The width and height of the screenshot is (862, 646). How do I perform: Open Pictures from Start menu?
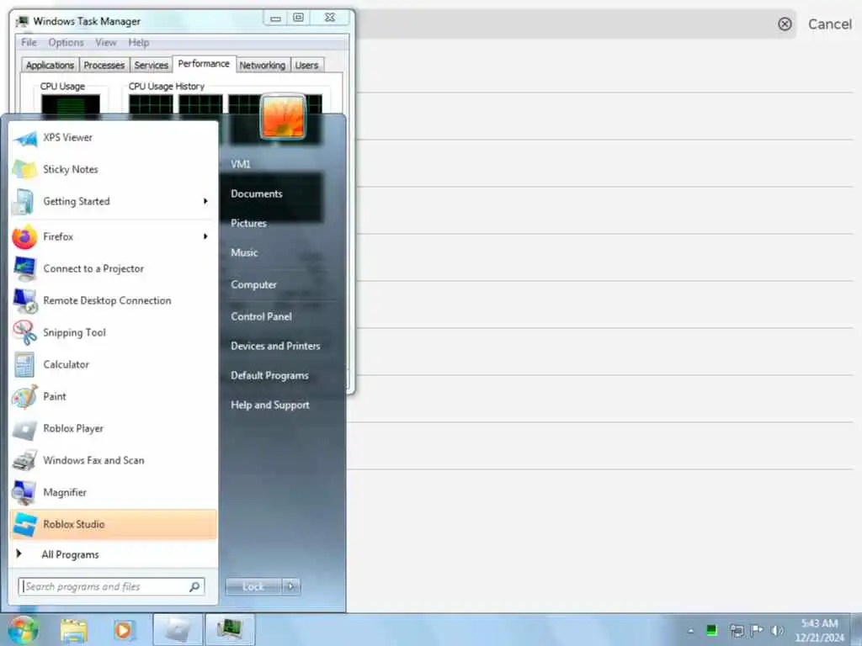(248, 223)
